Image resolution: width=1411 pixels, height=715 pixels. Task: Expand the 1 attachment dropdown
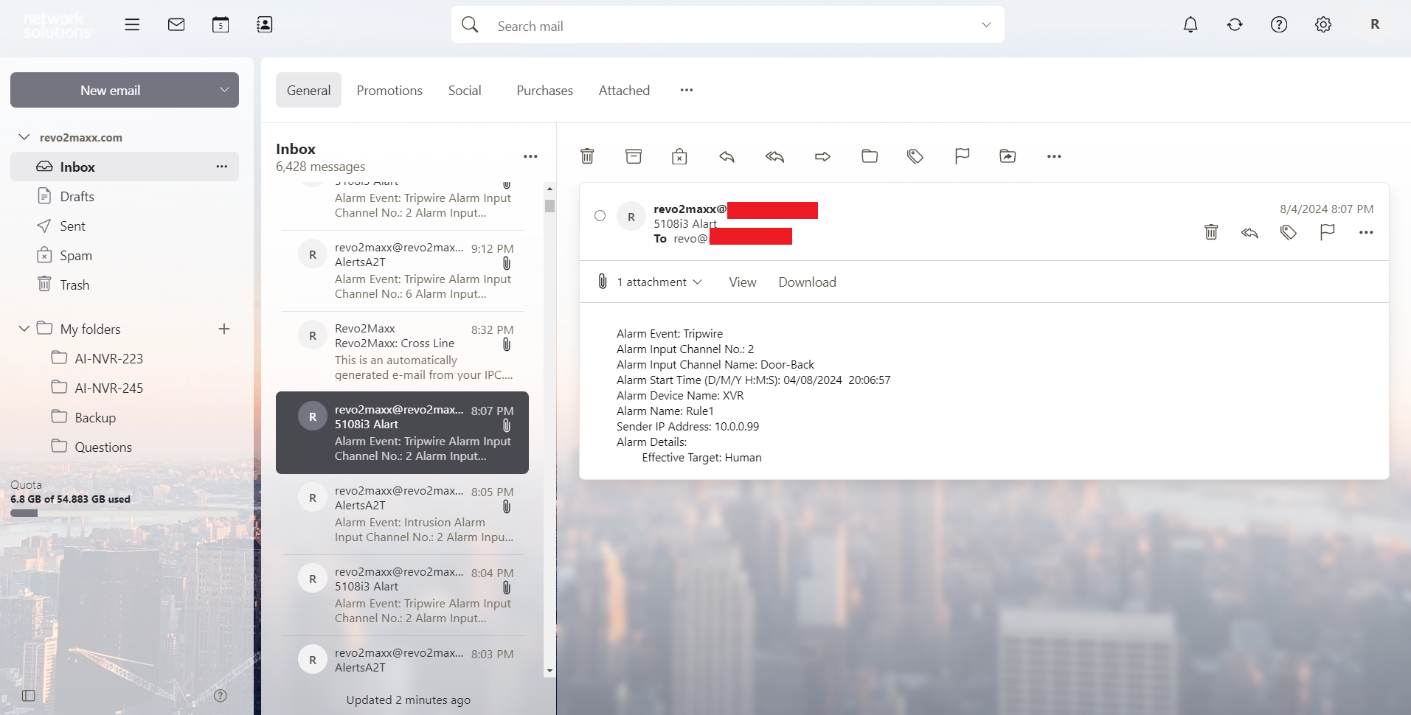click(659, 282)
